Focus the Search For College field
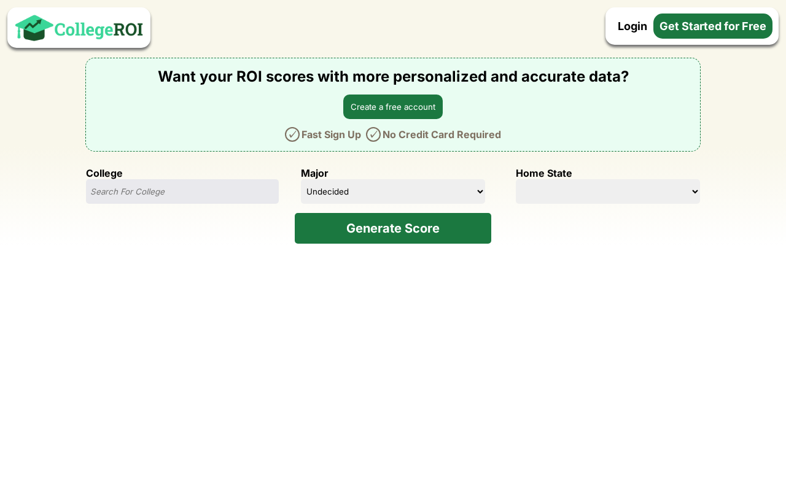The image size is (786, 491). tap(182, 191)
